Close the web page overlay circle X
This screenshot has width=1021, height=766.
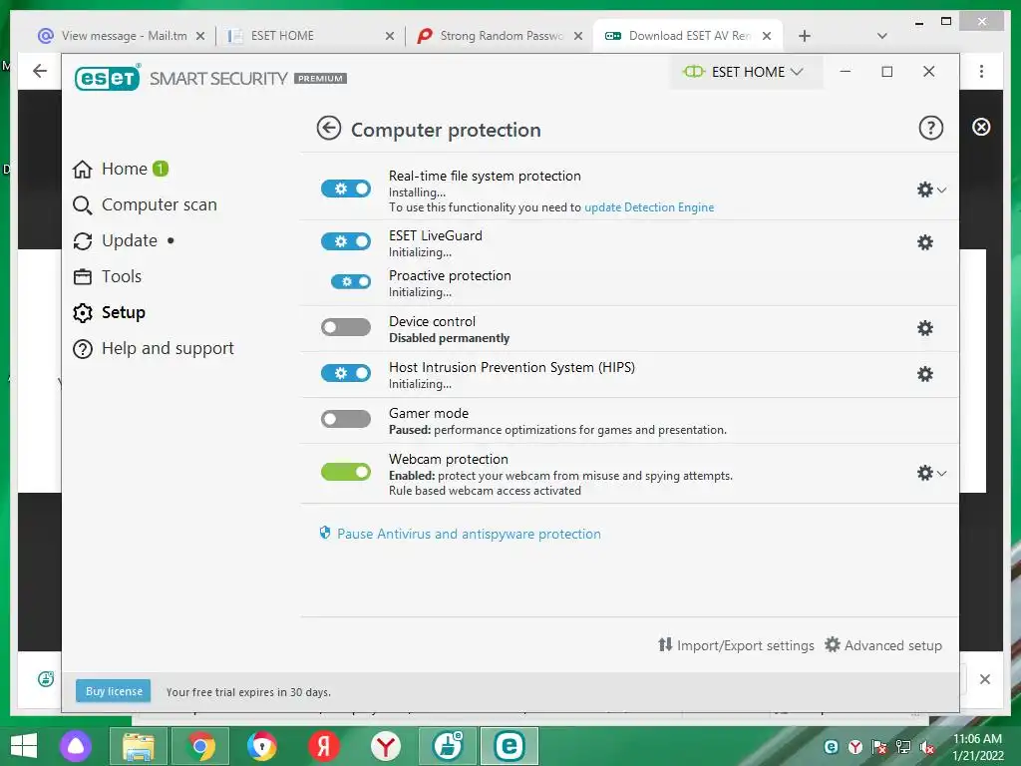click(x=981, y=127)
